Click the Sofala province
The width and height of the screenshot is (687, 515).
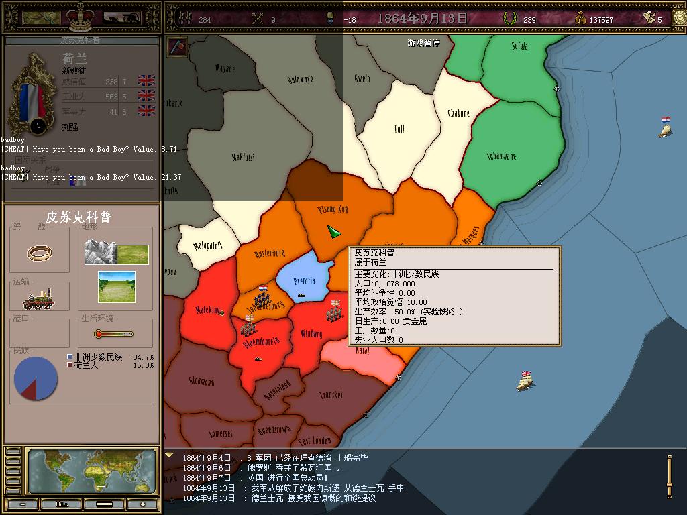coord(519,46)
